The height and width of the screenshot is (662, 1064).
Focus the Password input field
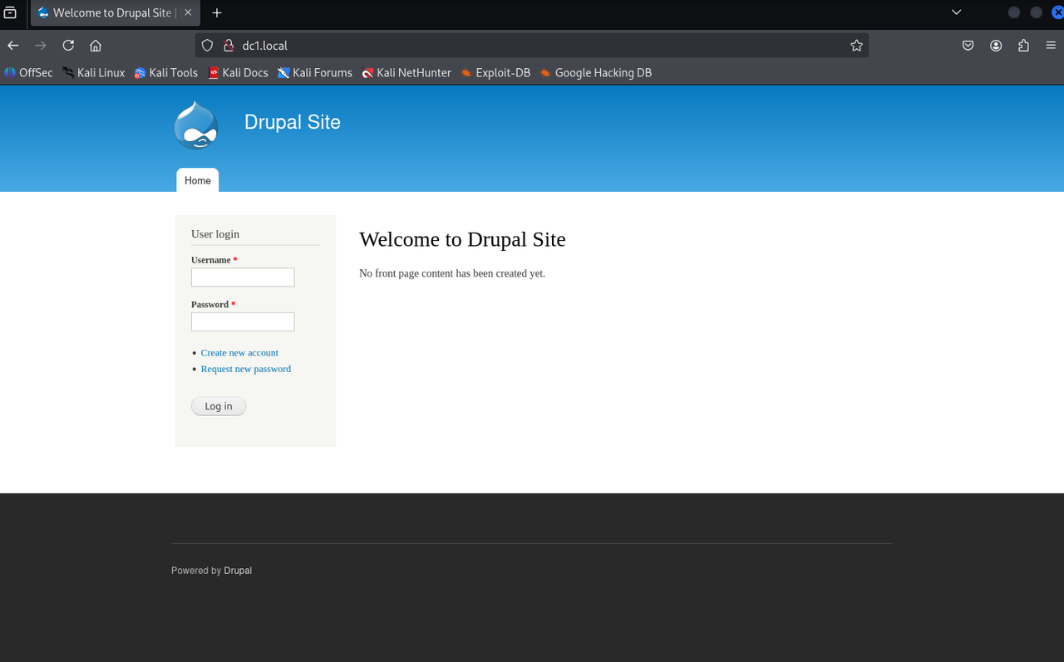click(243, 321)
